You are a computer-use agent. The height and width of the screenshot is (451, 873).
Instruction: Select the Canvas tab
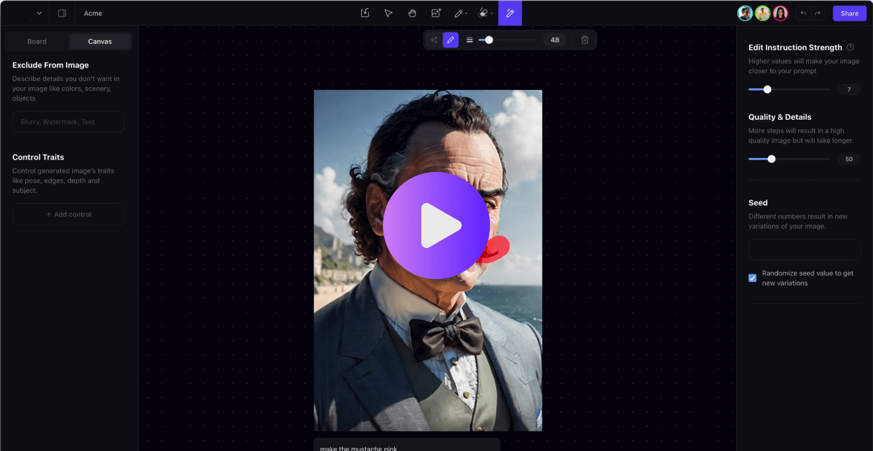click(x=100, y=42)
